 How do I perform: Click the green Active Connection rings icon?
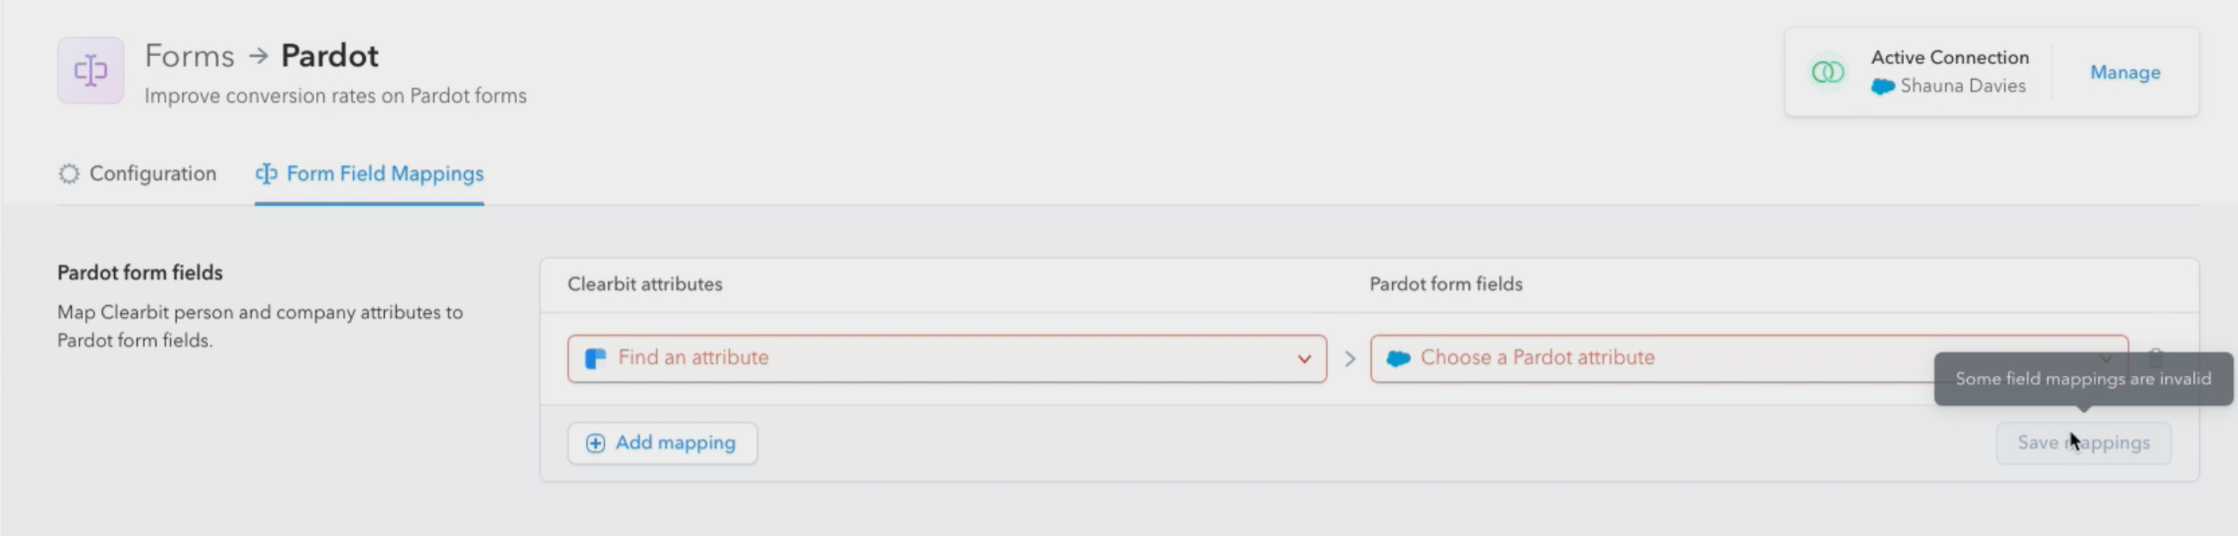pyautogui.click(x=1827, y=72)
